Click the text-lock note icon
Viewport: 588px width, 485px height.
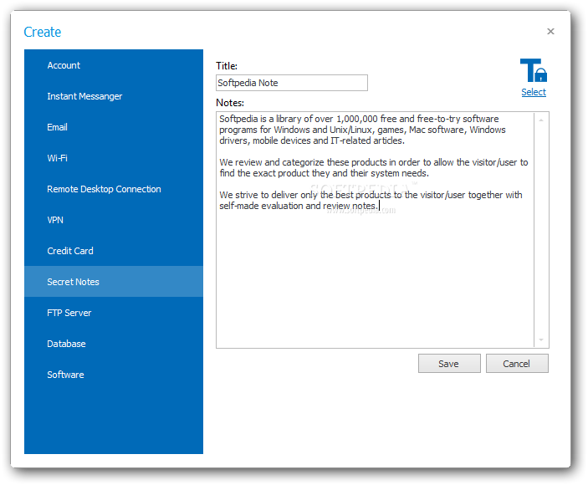(534, 70)
